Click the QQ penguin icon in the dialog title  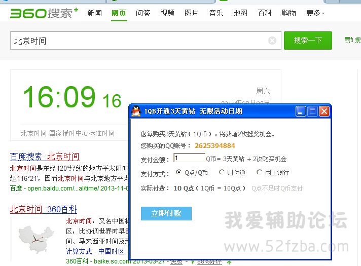(x=136, y=111)
